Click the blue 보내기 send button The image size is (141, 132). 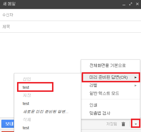8,124
